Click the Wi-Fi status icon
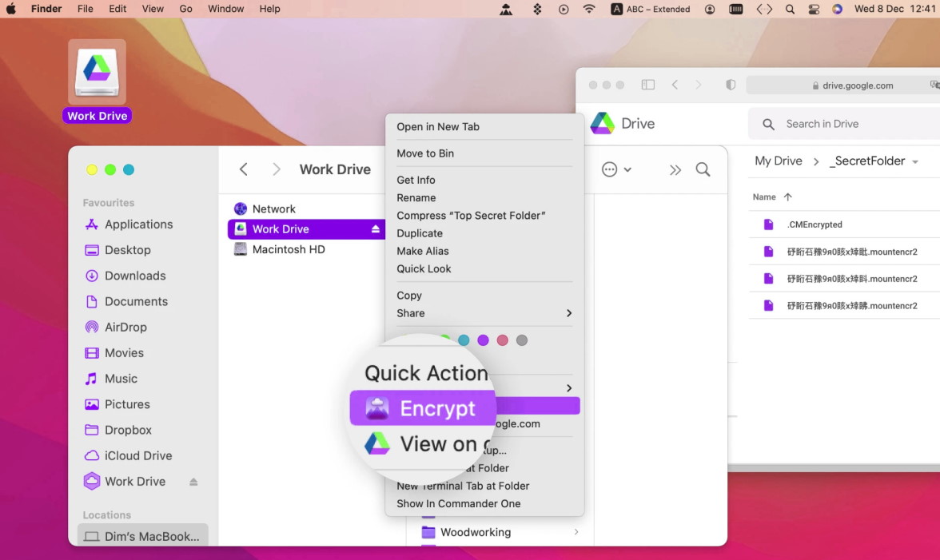The image size is (940, 560). 589,9
